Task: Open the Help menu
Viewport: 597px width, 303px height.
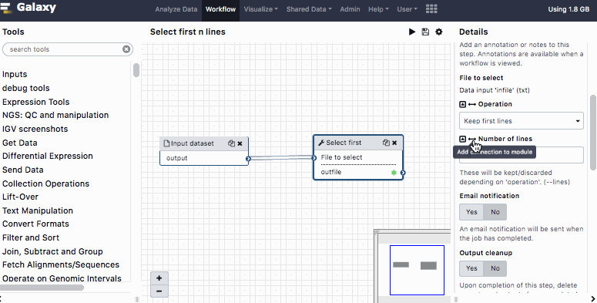Action: click(378, 9)
